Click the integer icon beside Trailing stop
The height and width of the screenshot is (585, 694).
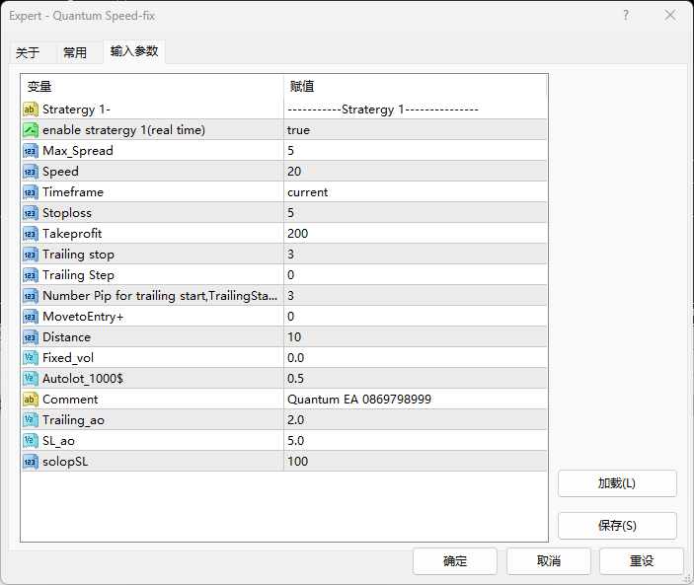(30, 255)
